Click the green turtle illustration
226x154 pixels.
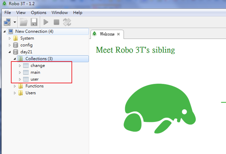[x=160, y=109]
